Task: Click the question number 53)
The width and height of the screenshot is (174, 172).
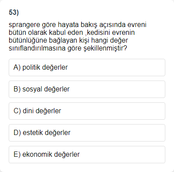Action: 14,12
